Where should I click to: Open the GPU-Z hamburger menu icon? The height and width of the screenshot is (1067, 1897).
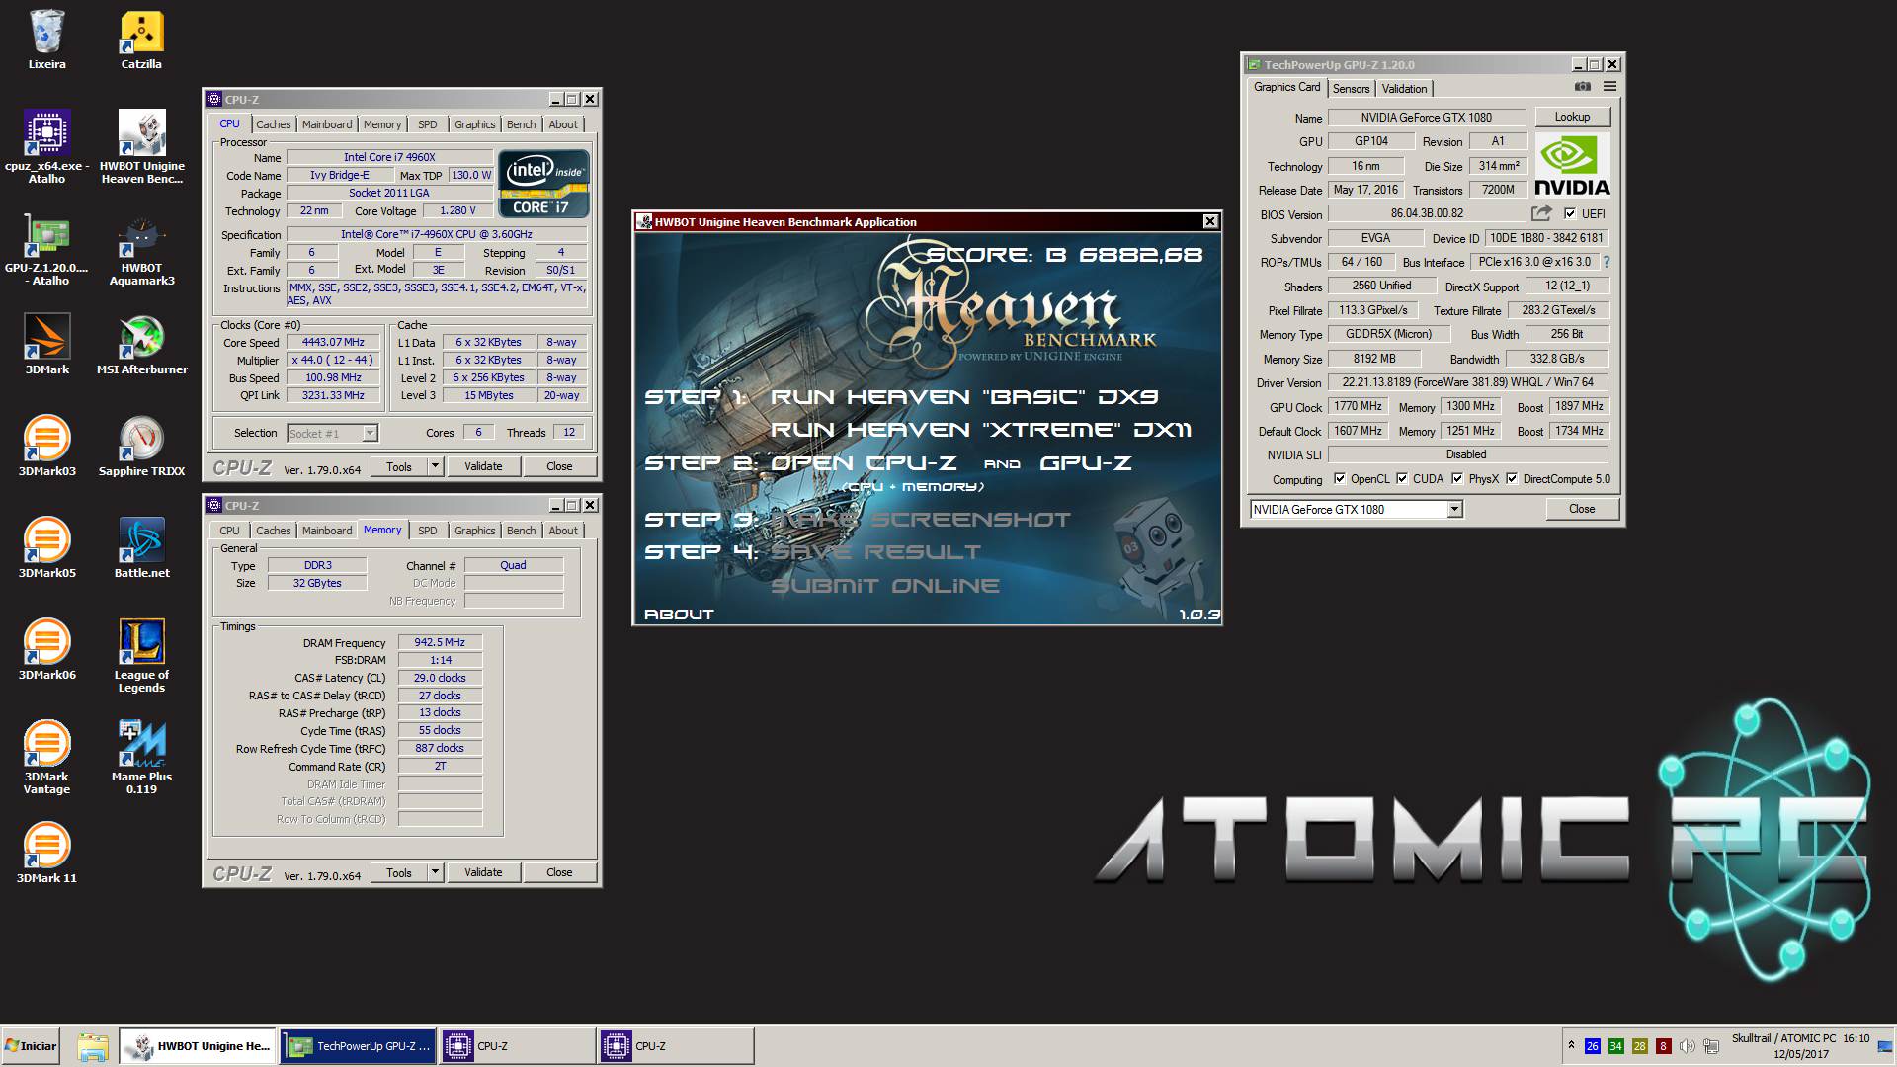[x=1609, y=87]
